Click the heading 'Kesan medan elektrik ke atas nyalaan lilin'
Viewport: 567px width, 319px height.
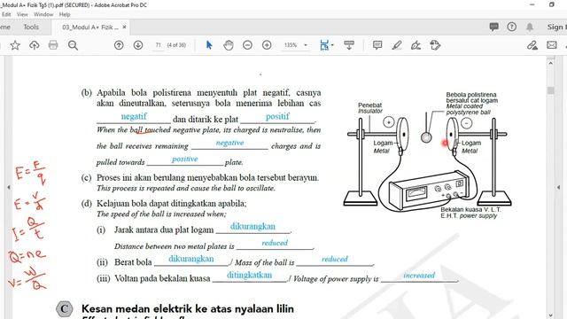tap(188, 309)
